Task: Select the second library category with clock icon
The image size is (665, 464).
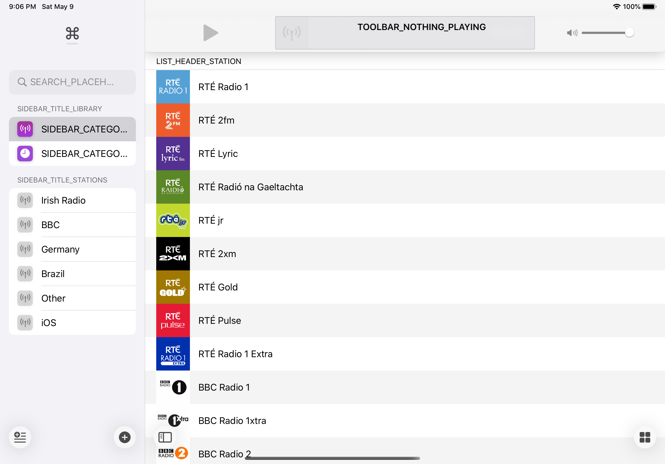Action: [x=72, y=154]
